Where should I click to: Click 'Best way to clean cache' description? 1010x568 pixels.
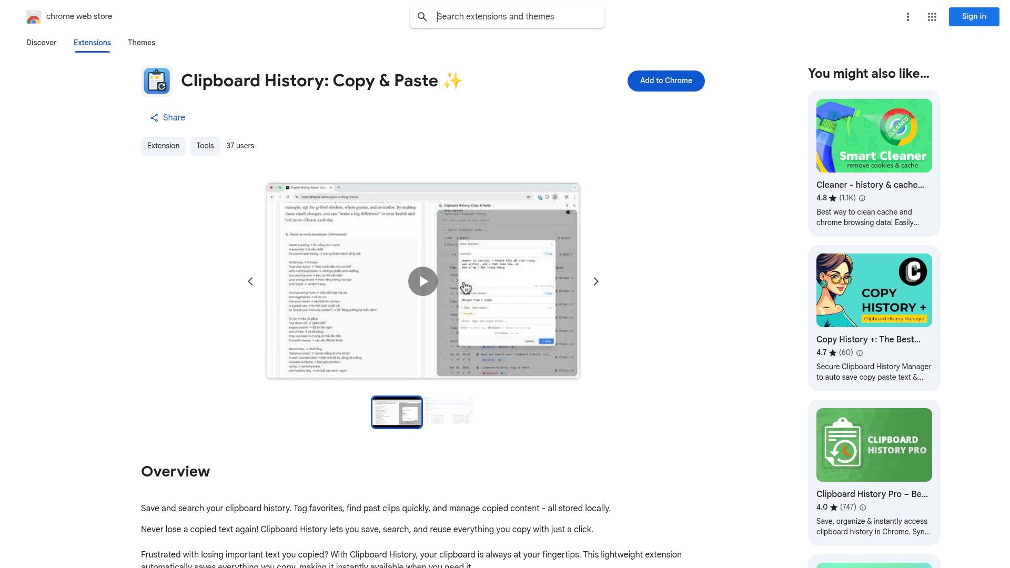click(x=868, y=218)
